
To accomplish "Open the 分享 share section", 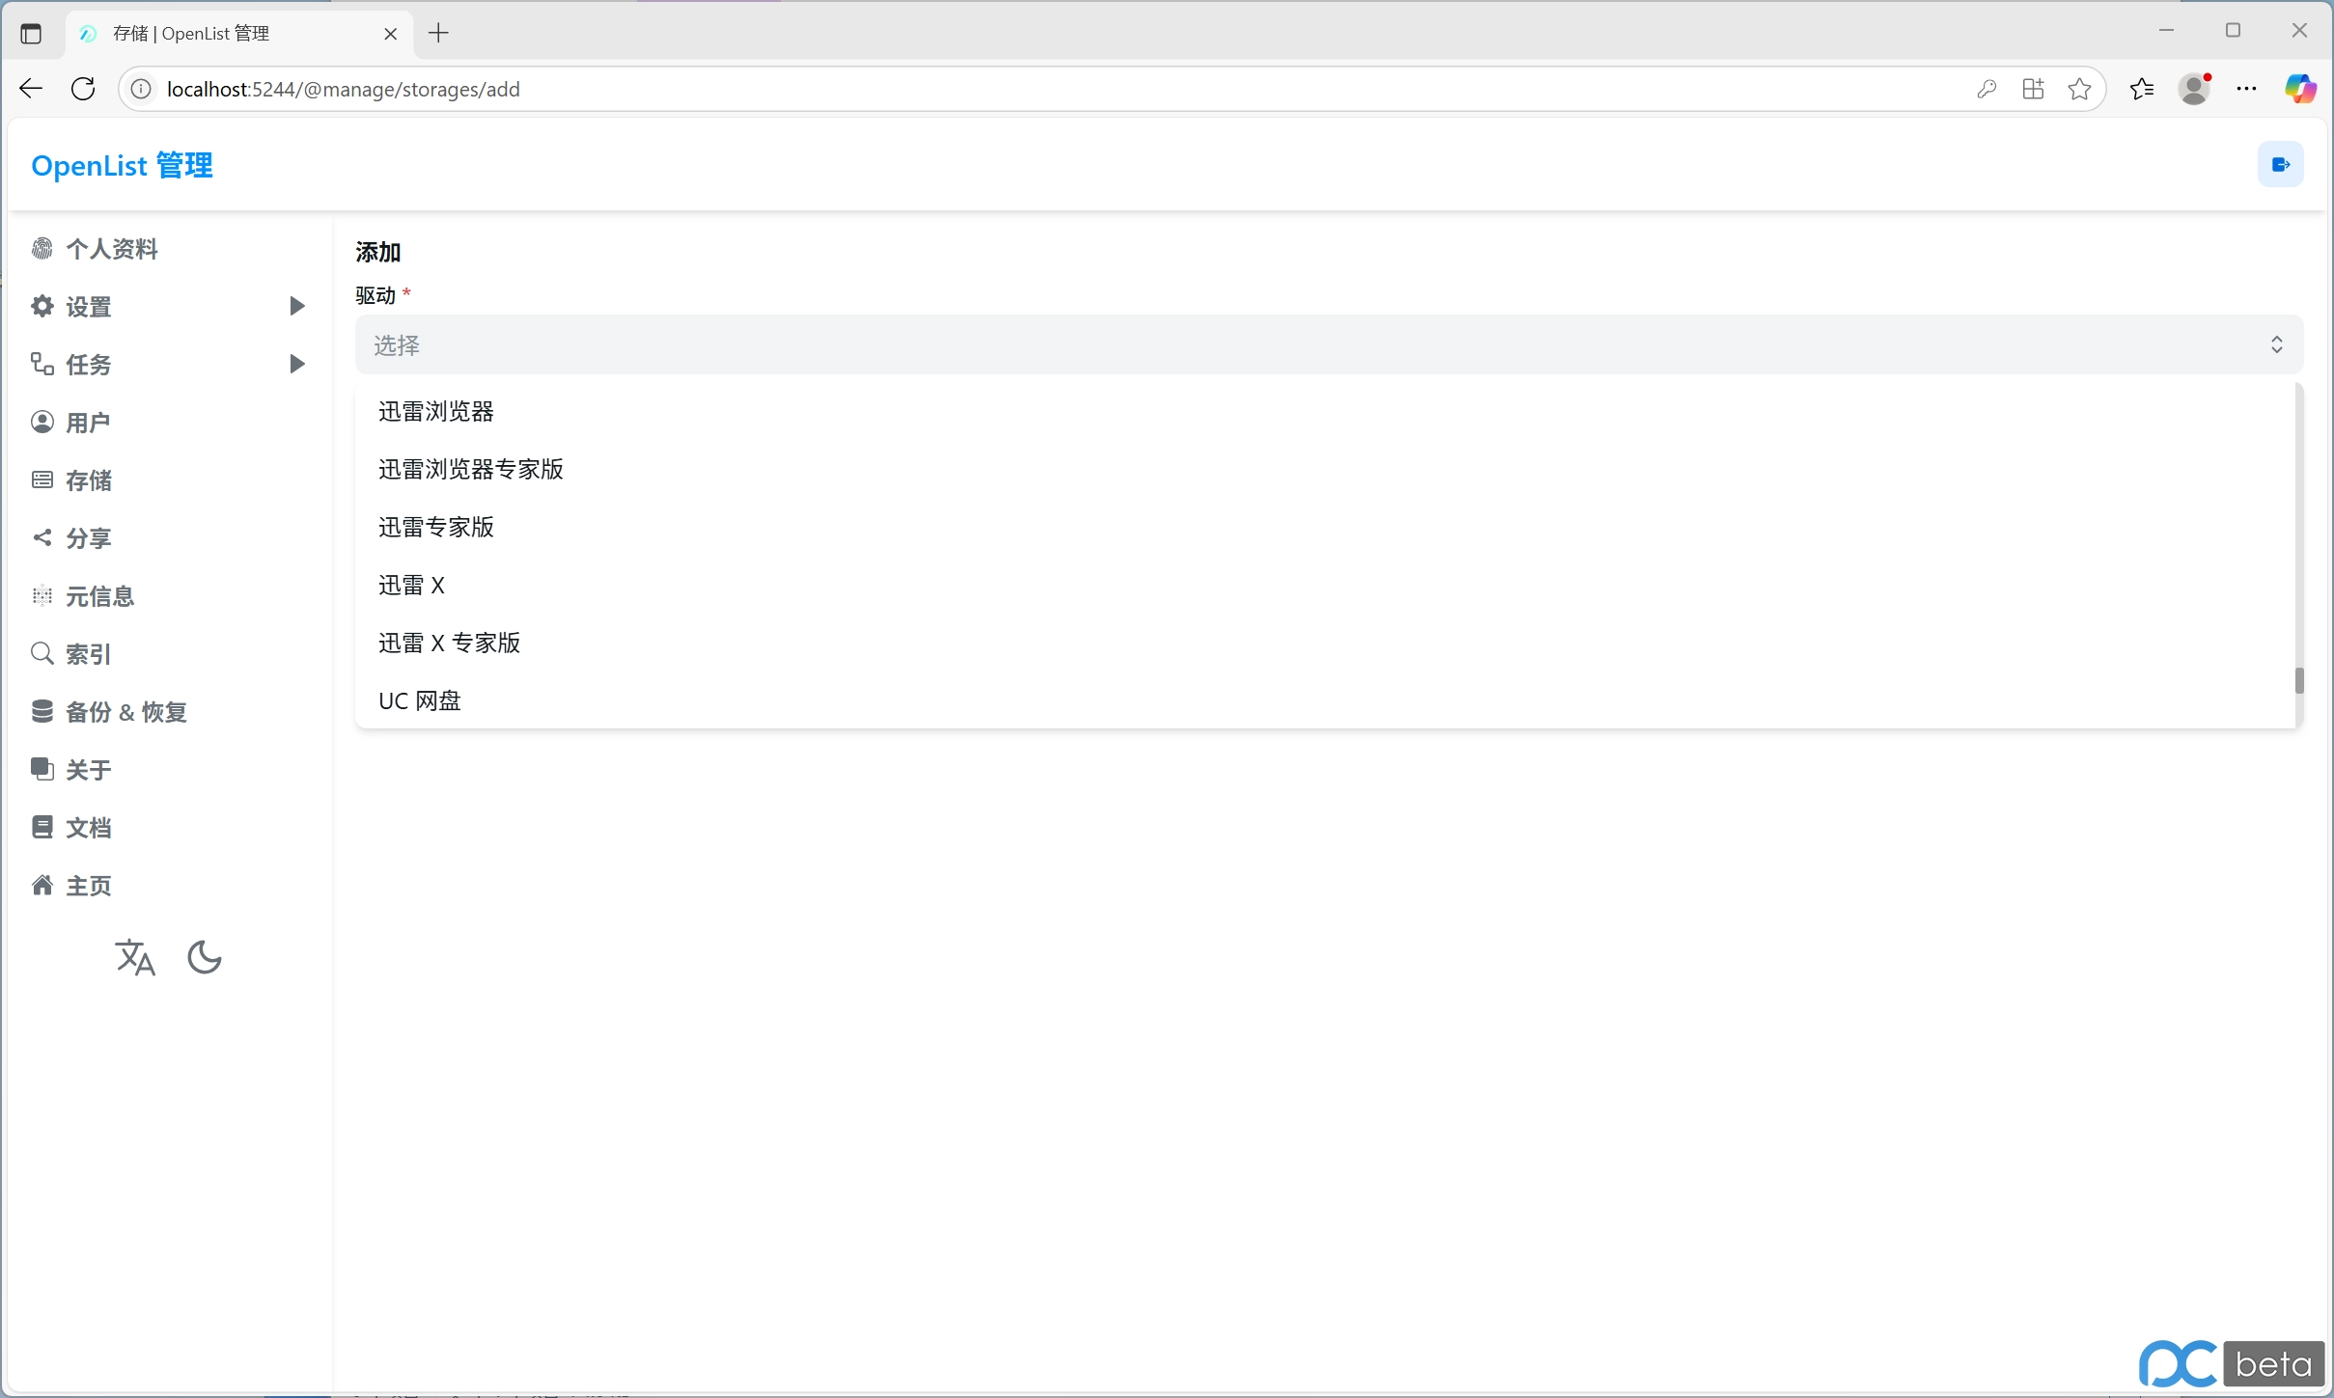I will tap(88, 538).
